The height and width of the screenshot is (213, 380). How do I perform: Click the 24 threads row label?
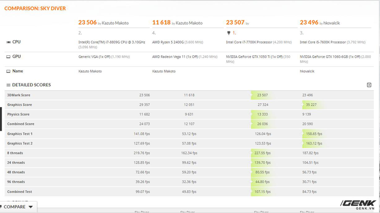[16, 162]
